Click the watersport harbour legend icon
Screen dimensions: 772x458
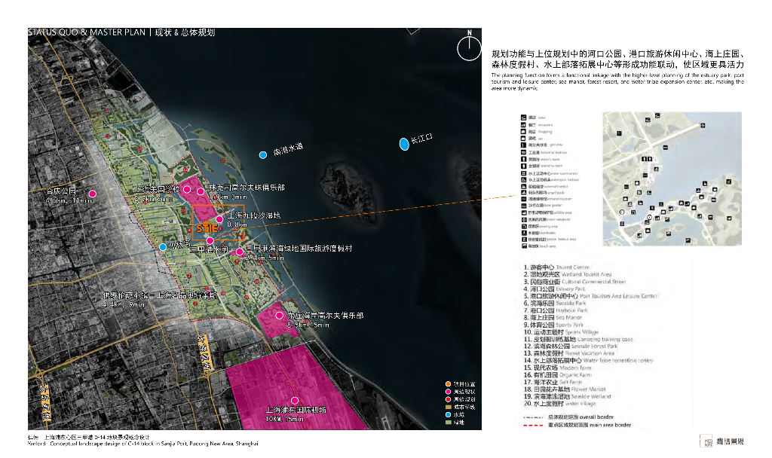coord(523,179)
